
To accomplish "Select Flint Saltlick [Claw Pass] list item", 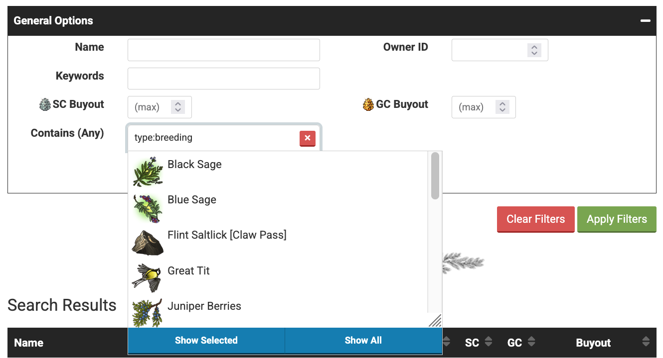I will [x=227, y=235].
